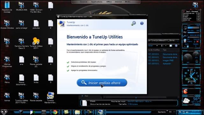The width and height of the screenshot is (204, 115).
Task: Switch to Internet tab in top dock
Action: [x=118, y=2]
